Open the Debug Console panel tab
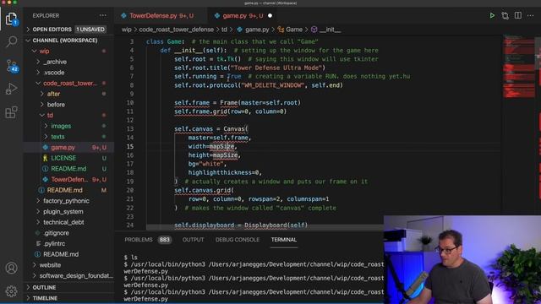The width and height of the screenshot is (541, 304). click(x=238, y=240)
